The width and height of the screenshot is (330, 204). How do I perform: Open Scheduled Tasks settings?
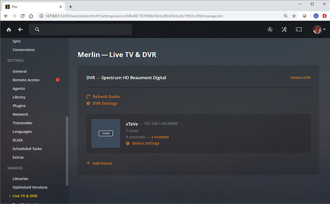point(27,149)
